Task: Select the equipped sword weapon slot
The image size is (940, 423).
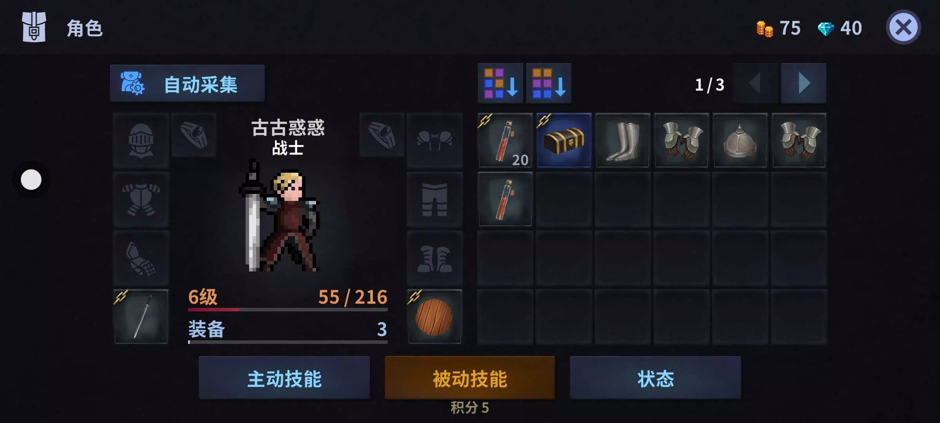Action: tap(141, 316)
